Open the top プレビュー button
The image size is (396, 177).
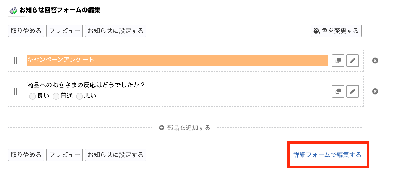coord(65,31)
